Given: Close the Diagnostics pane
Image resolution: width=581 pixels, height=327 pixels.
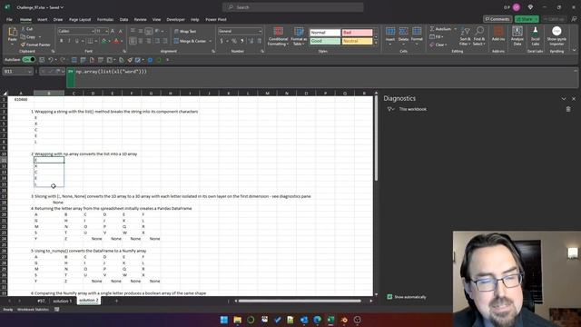Looking at the screenshot, I should pyautogui.click(x=574, y=99).
